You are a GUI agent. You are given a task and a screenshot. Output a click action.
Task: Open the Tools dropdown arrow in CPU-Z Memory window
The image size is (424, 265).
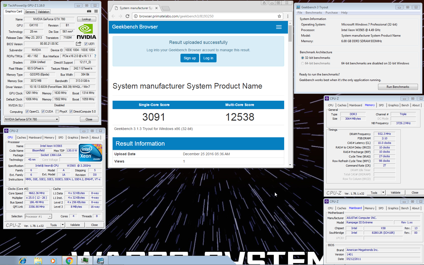coord(383,193)
